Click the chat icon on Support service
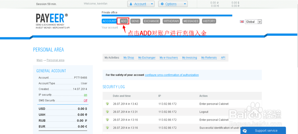This screenshot has height=134, width=298. tap(245, 131)
